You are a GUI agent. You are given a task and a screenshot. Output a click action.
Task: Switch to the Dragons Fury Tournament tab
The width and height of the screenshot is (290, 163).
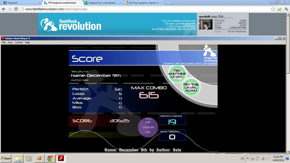coord(102,3)
